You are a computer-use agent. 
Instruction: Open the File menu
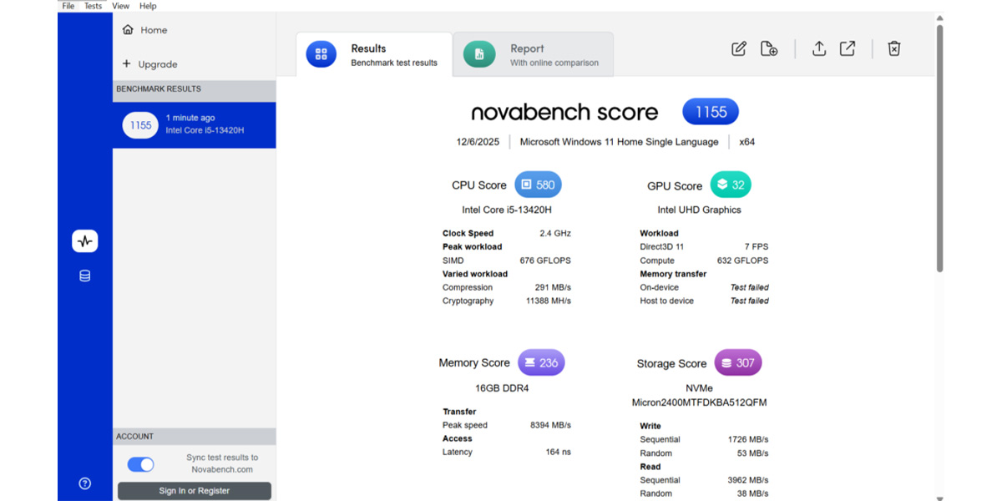pos(68,6)
